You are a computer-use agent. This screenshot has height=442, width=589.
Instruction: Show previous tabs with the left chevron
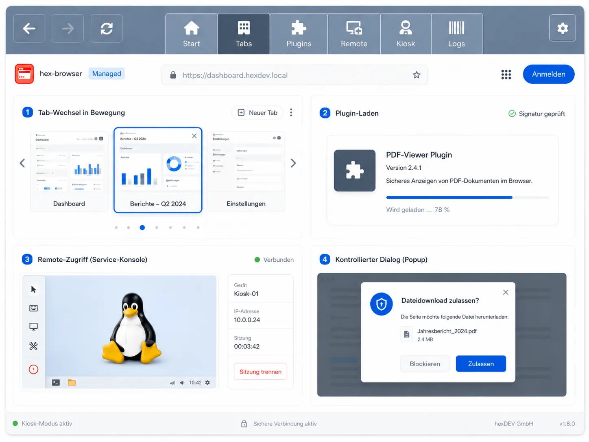click(22, 163)
